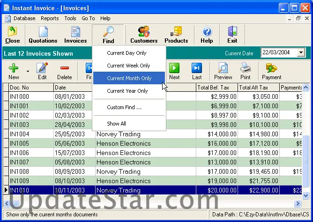Choose Show All from Find menu
Screen dimensions: 313x222
click(x=129, y=124)
